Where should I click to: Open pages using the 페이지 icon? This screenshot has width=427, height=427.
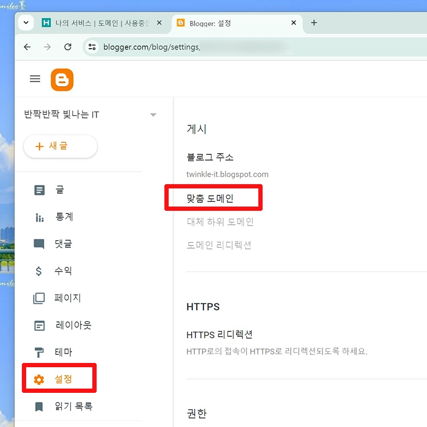[x=39, y=298]
